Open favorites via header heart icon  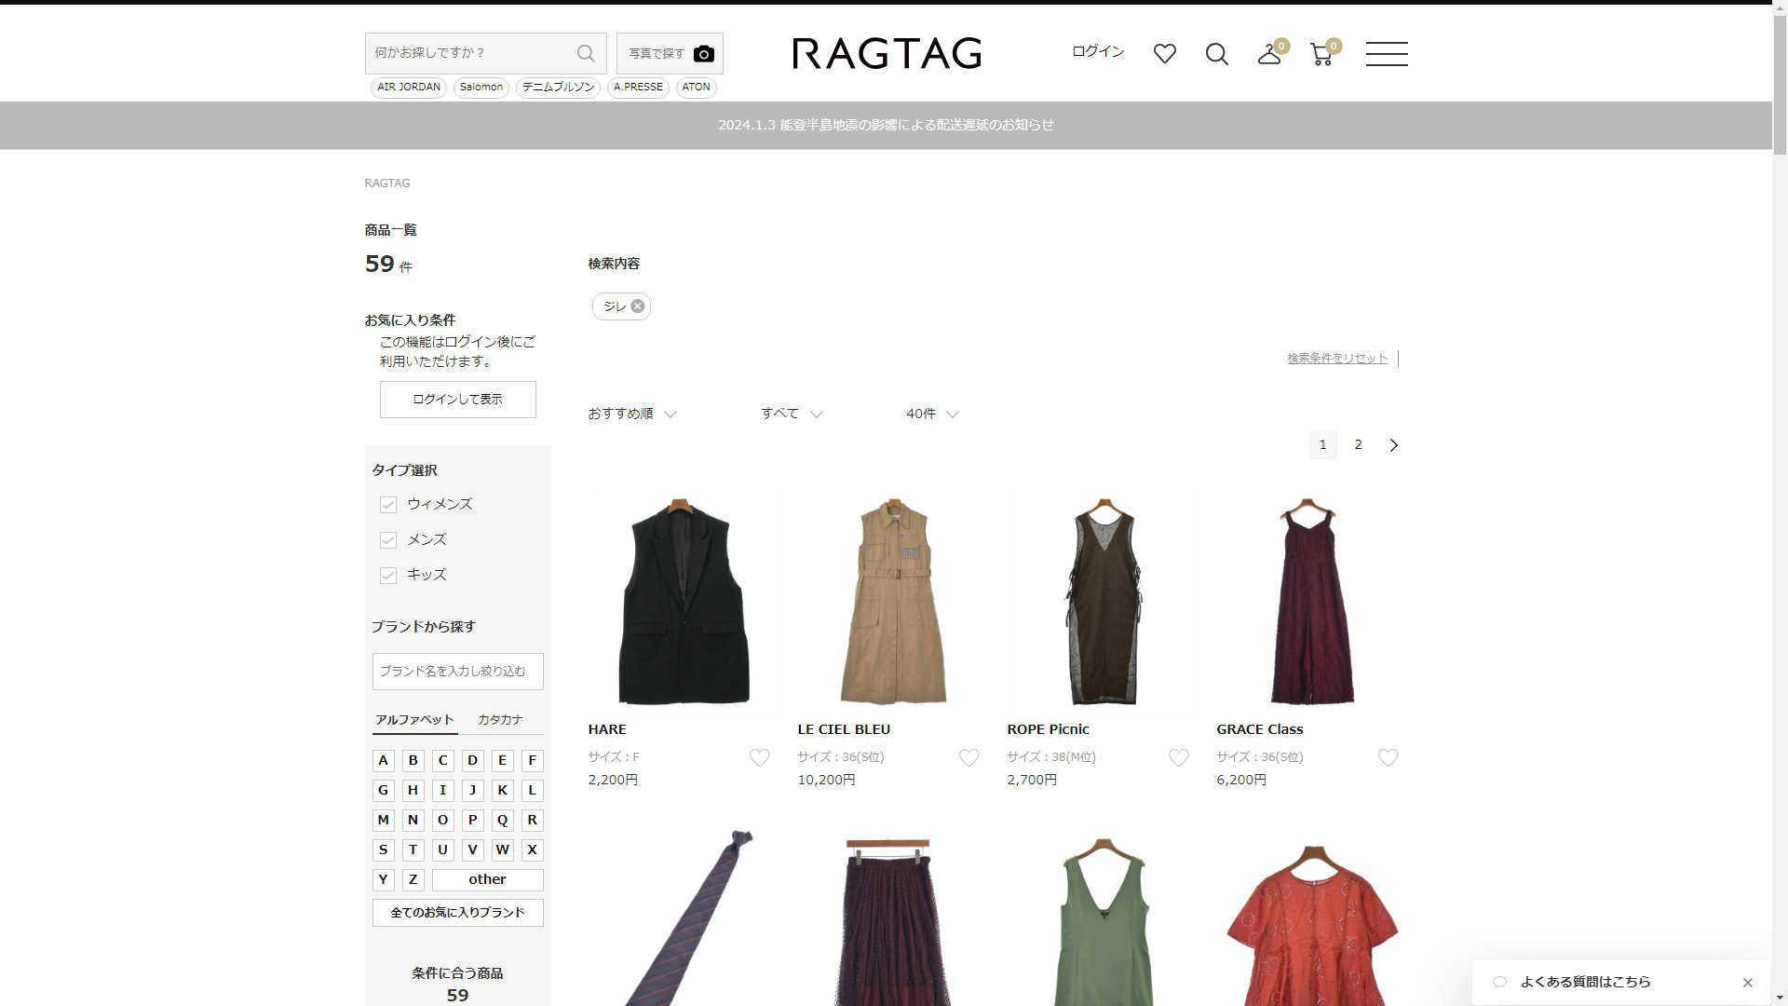point(1164,54)
